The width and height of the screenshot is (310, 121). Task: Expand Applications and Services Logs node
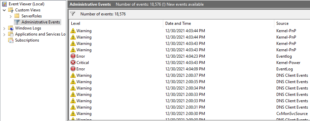point(4,35)
